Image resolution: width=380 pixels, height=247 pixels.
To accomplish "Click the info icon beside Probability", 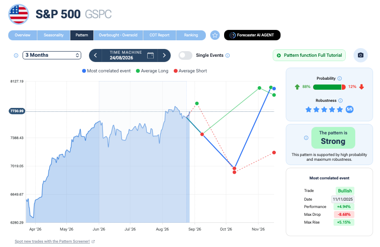I will [x=340, y=78].
